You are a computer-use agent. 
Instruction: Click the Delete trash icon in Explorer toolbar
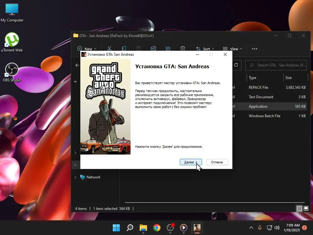pos(183,49)
